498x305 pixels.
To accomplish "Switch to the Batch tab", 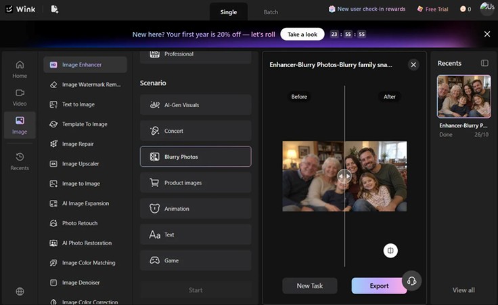I will (x=271, y=12).
